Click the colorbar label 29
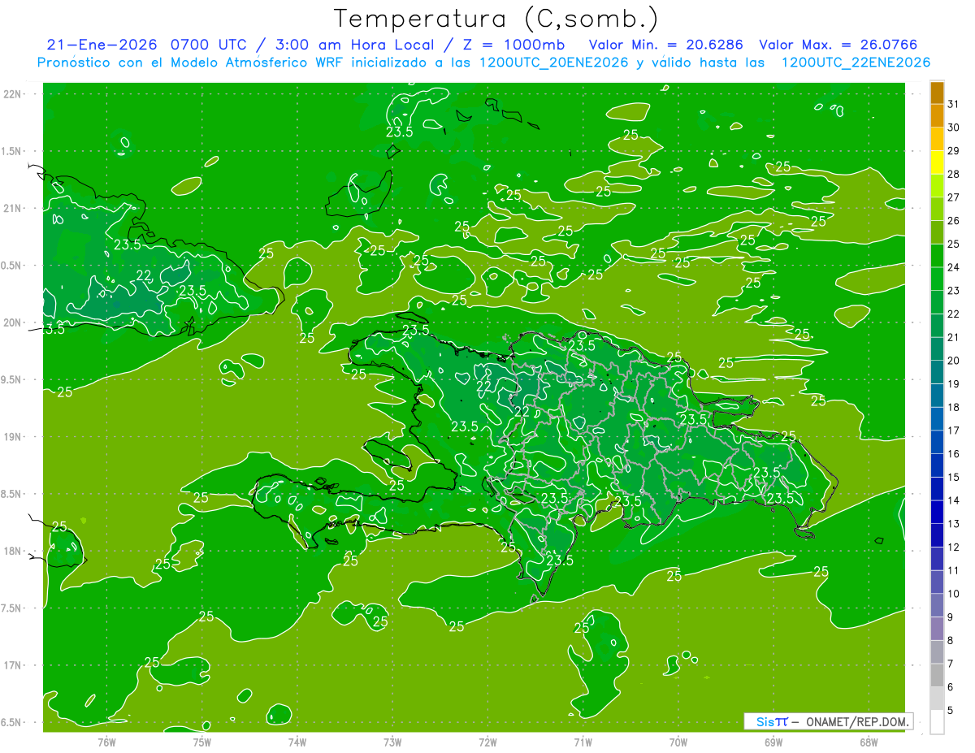The width and height of the screenshot is (975, 753). pos(954,150)
